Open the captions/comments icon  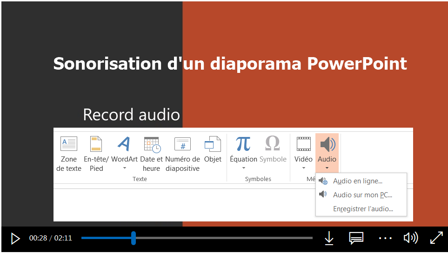coord(356,238)
